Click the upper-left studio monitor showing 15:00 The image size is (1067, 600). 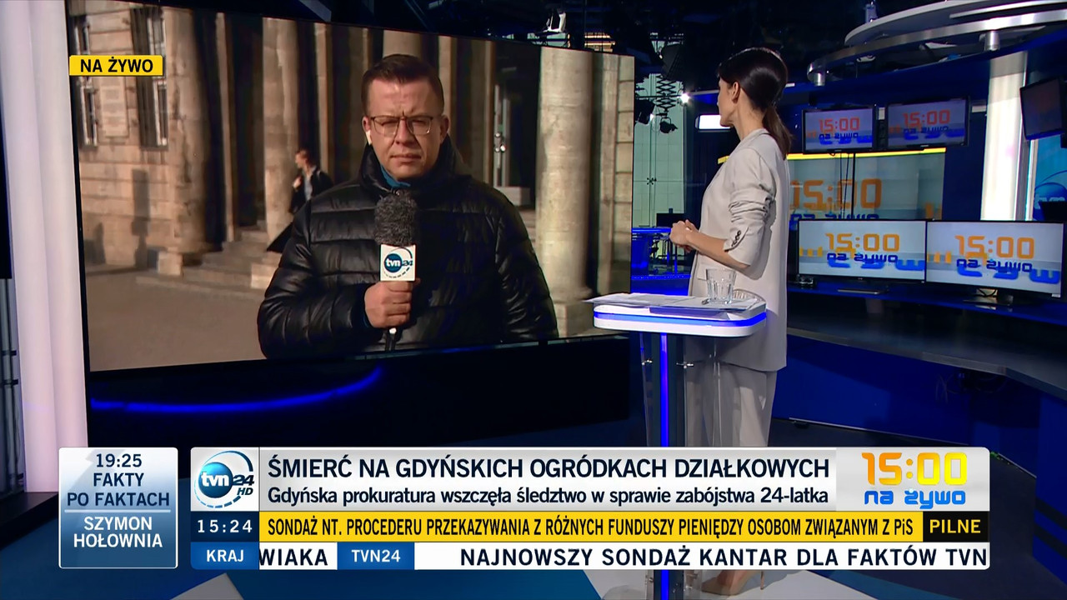point(839,129)
